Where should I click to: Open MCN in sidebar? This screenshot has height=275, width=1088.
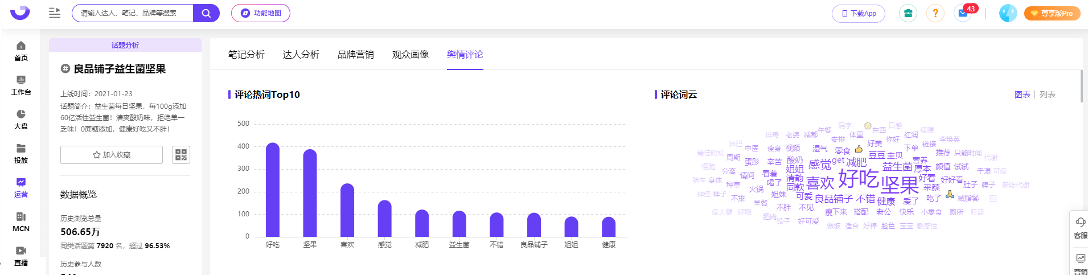[x=21, y=222]
